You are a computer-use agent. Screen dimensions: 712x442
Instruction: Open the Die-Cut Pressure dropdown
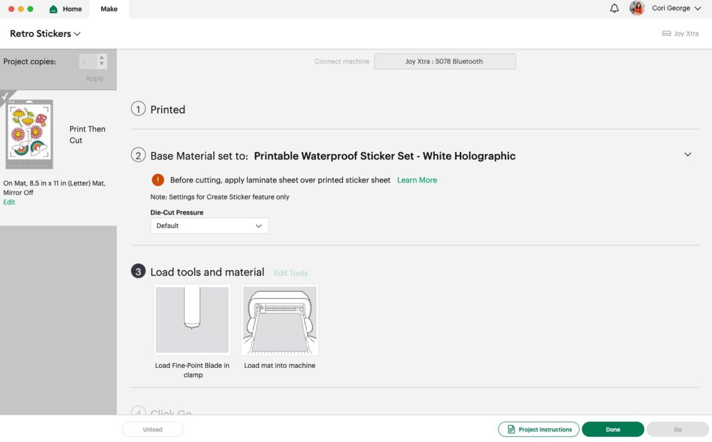click(209, 226)
